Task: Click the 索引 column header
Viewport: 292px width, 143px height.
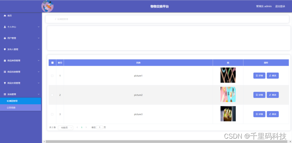Action: click(x=60, y=63)
